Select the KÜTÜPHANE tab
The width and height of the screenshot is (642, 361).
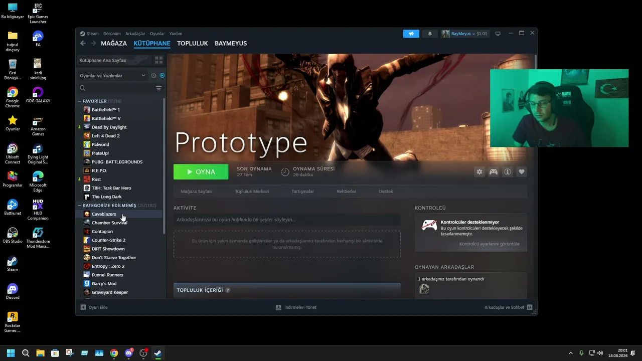(x=152, y=44)
